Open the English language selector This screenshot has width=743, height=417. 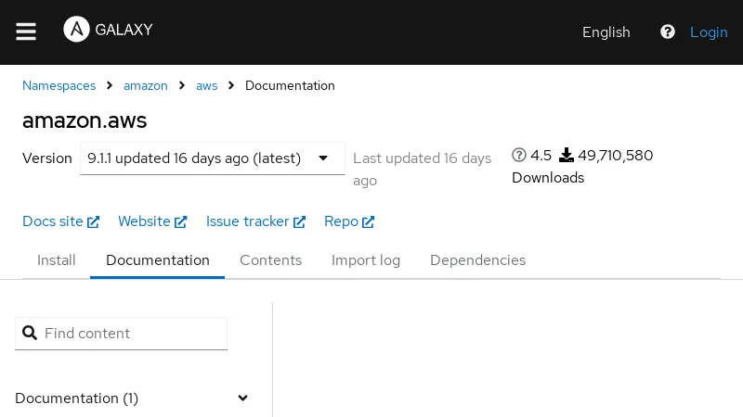pos(606,32)
